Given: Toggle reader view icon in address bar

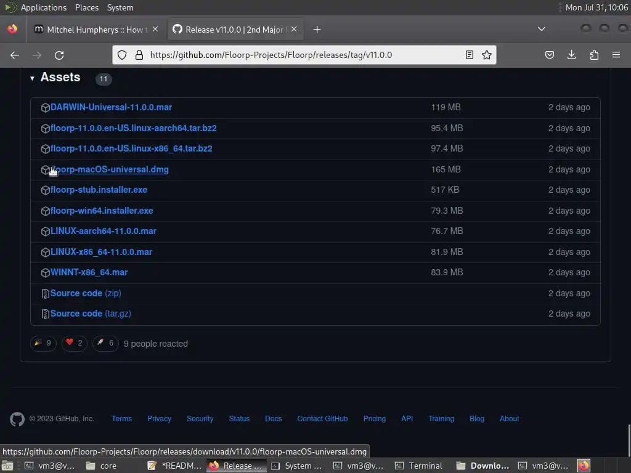Looking at the screenshot, I should tap(469, 55).
